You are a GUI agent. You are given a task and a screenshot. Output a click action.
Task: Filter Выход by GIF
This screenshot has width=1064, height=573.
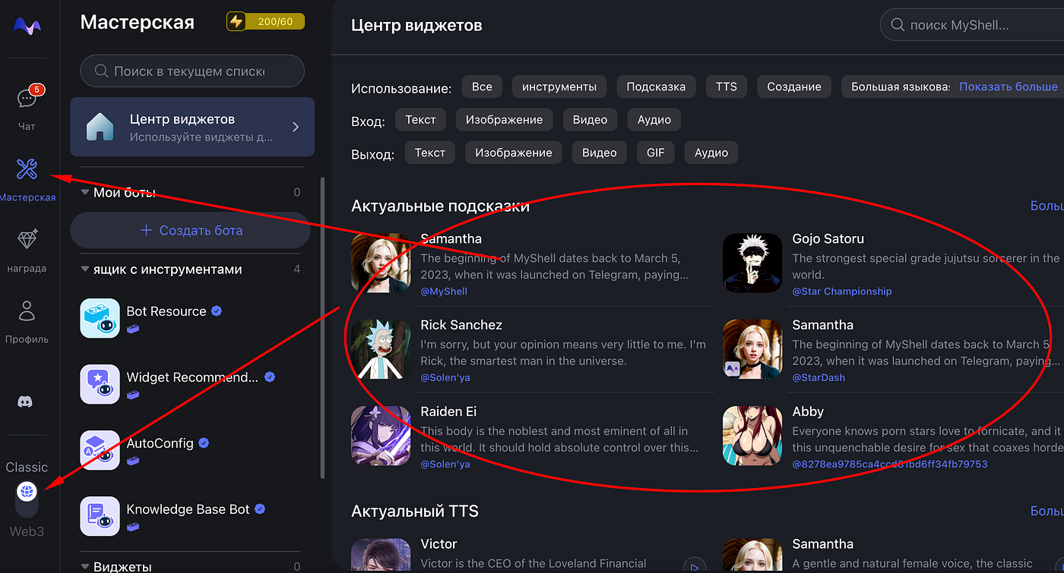click(x=656, y=153)
